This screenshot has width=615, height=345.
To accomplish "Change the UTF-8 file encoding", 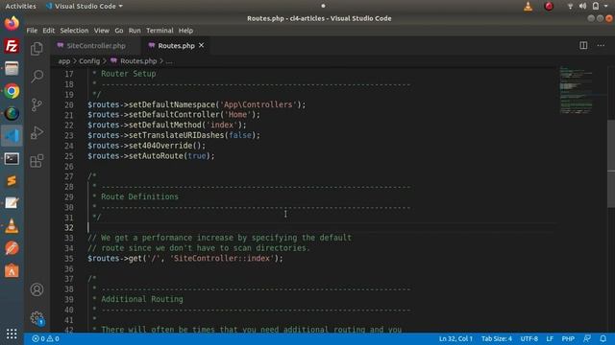I will [x=529, y=338].
